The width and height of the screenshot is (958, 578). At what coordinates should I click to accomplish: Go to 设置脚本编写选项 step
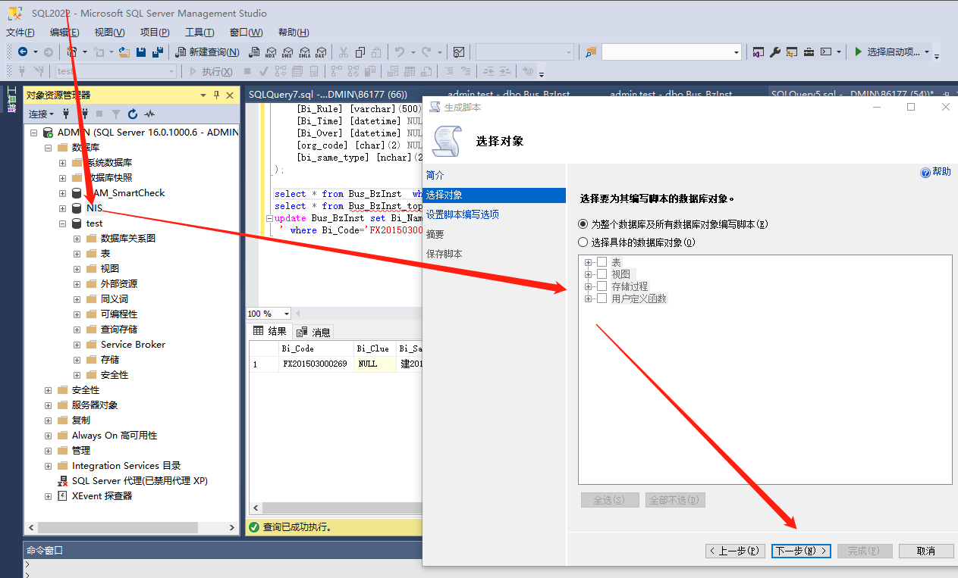coord(463,214)
